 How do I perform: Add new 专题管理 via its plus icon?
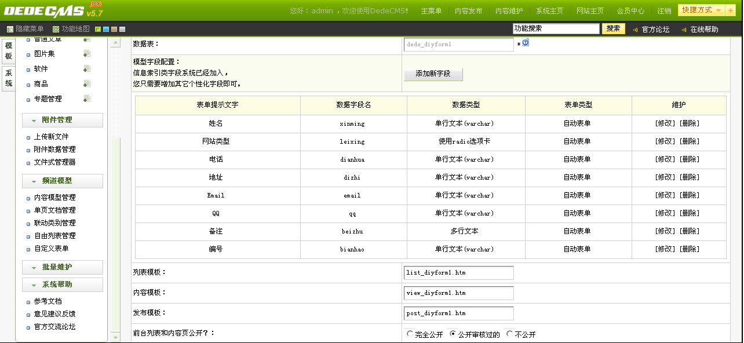86,99
